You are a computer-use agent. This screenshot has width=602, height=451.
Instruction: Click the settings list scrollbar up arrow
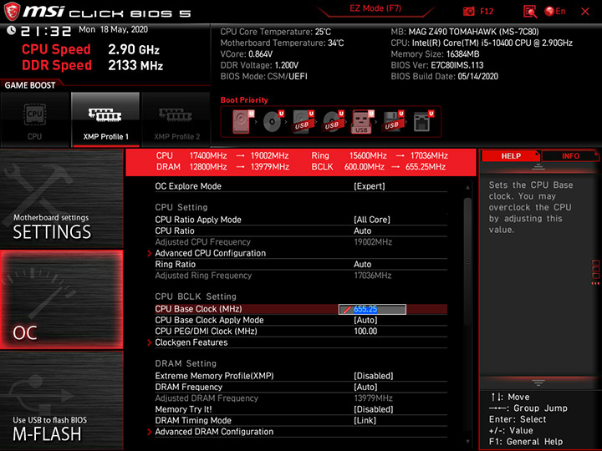tap(467, 188)
